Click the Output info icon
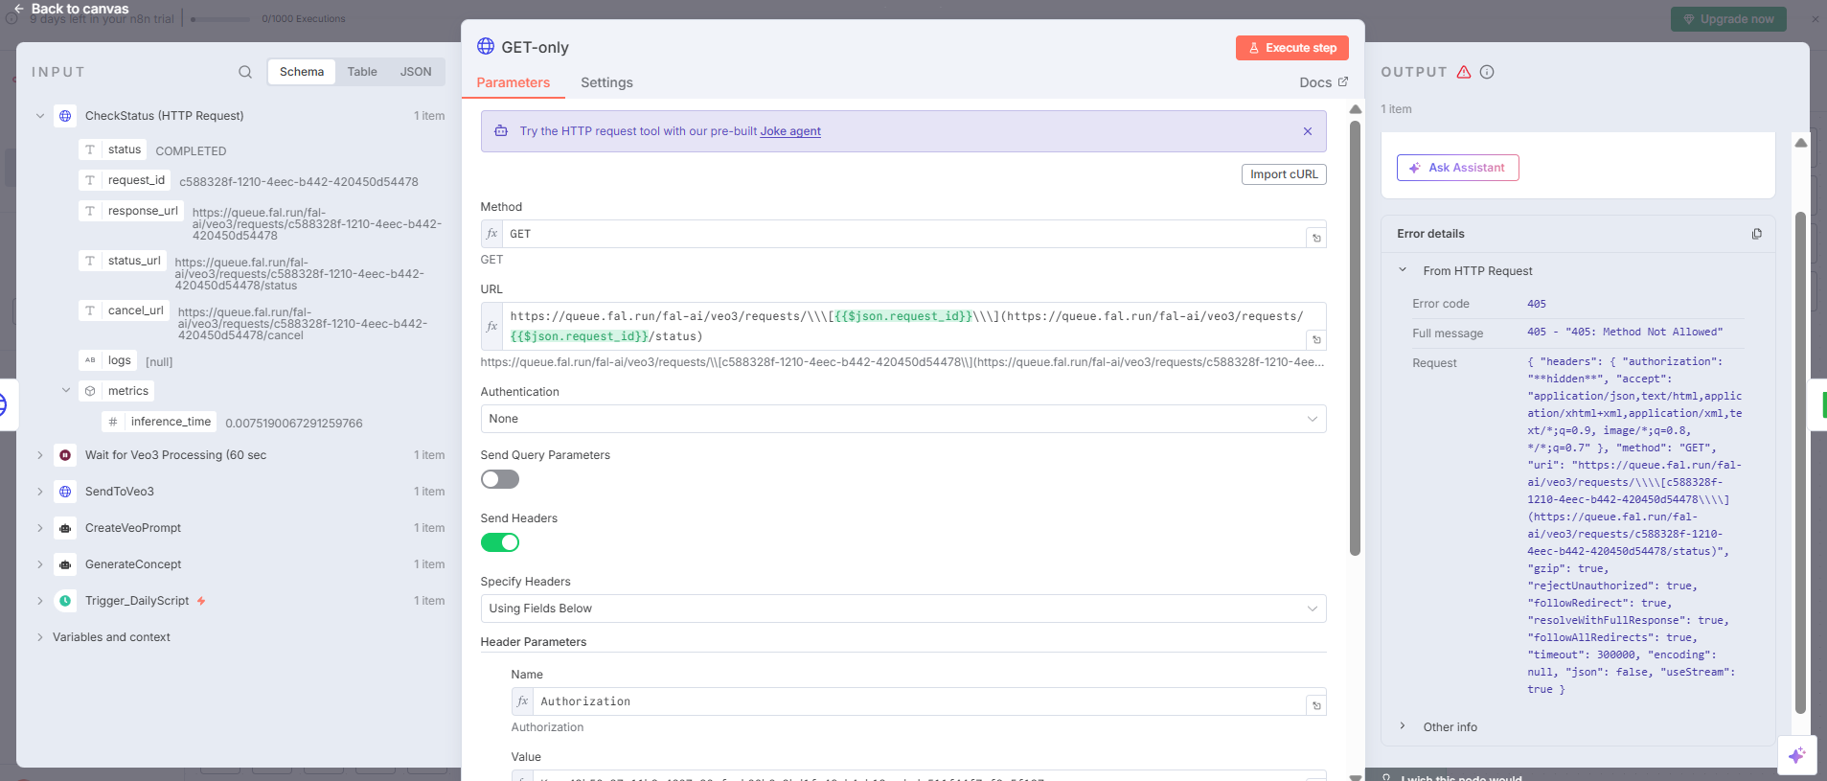 (1487, 72)
